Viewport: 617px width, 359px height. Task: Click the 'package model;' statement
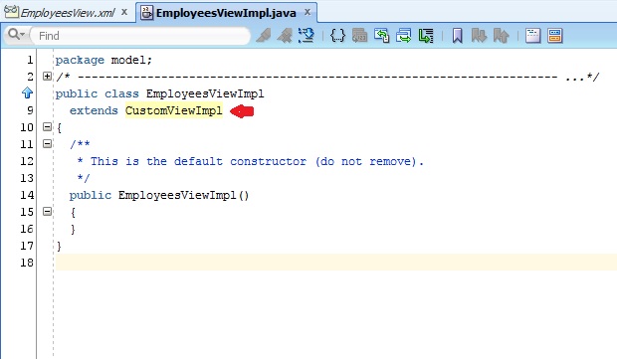click(103, 60)
